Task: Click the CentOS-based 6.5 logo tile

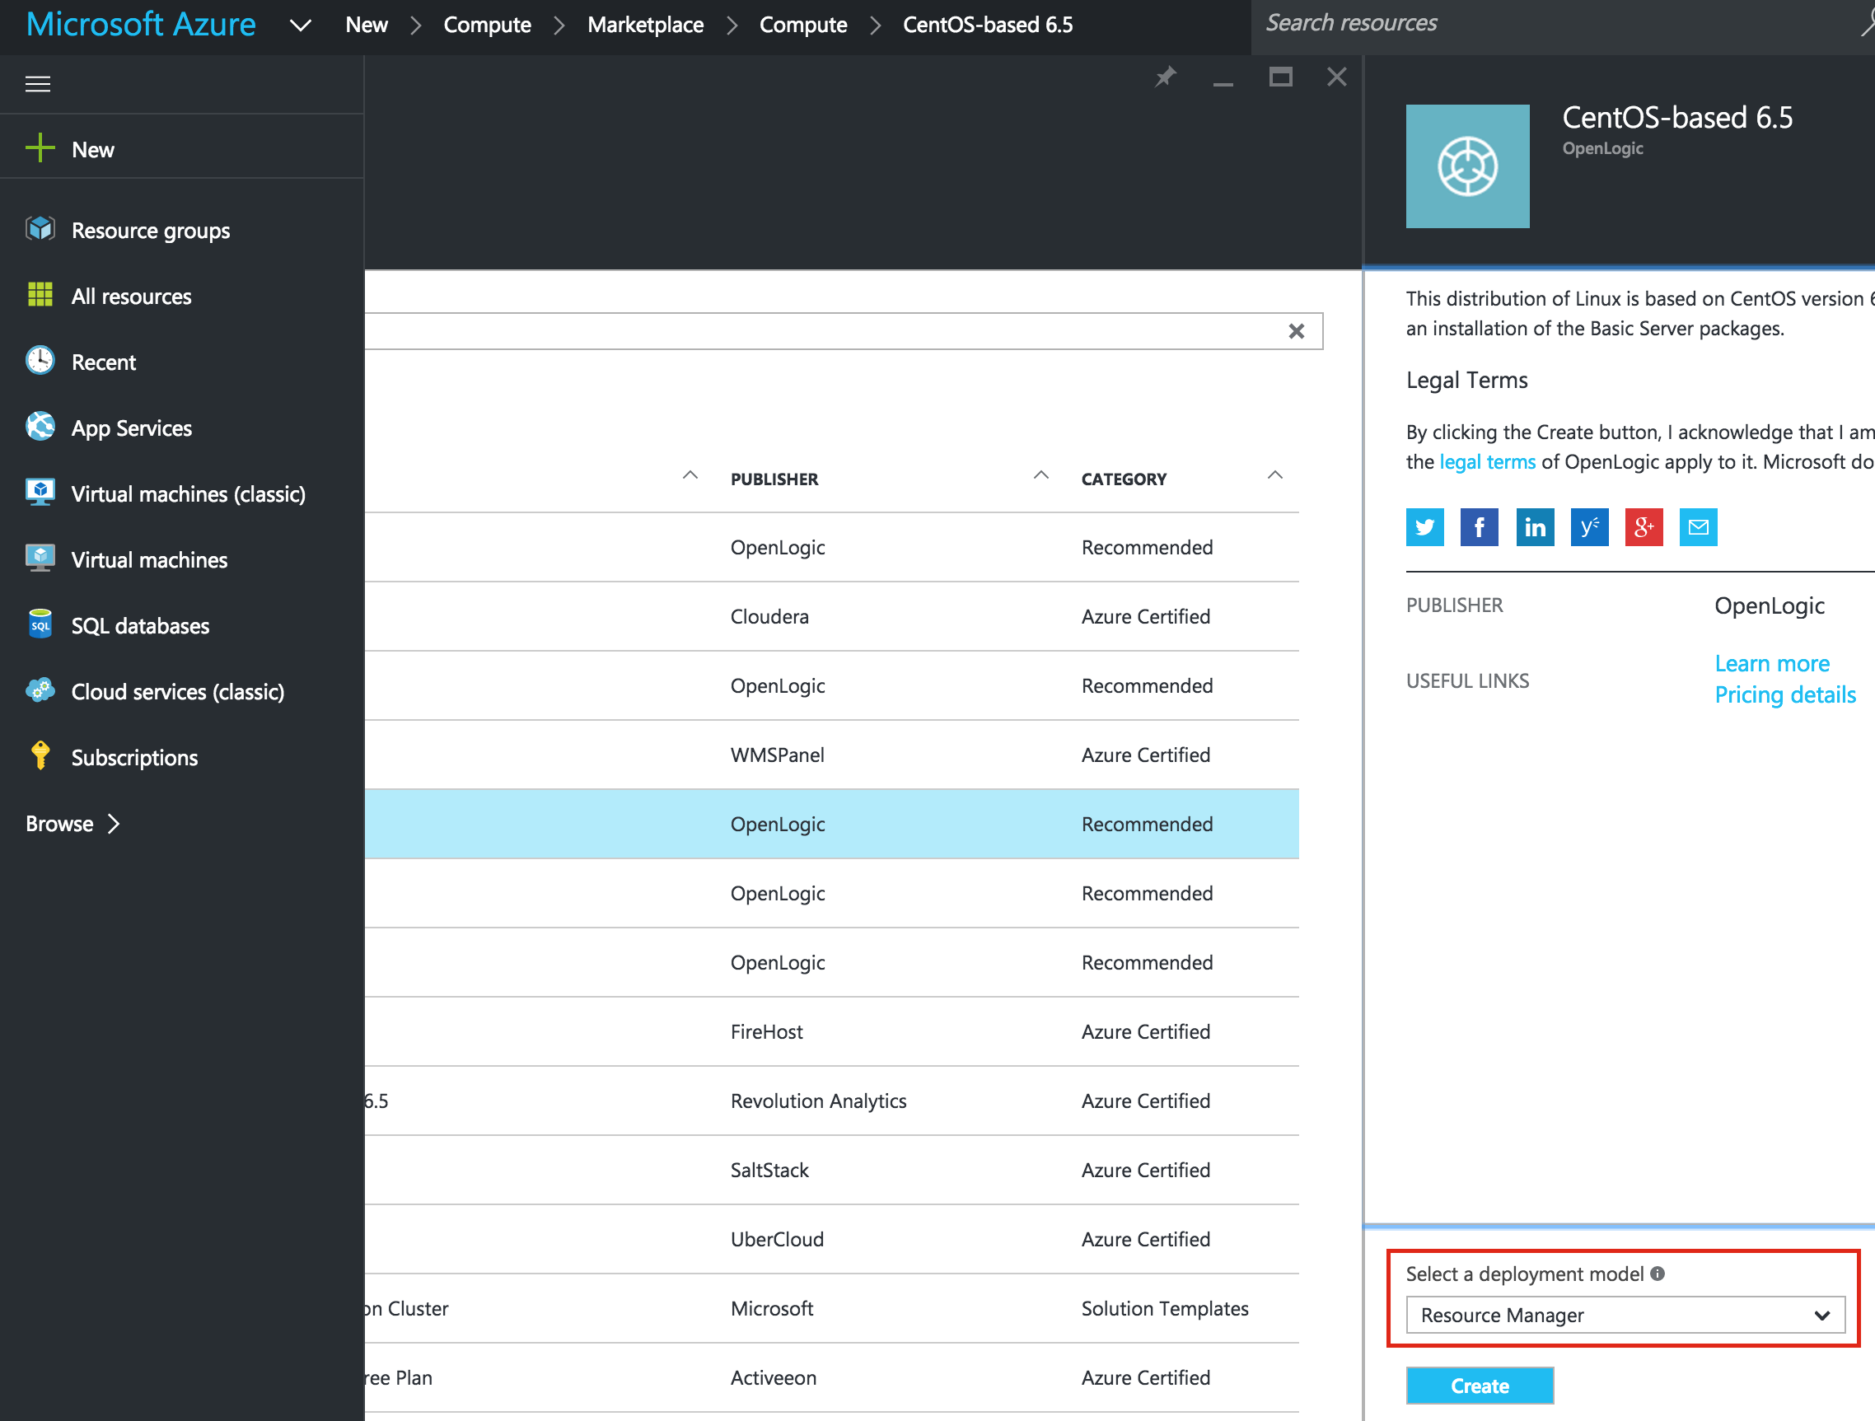Action: point(1467,166)
